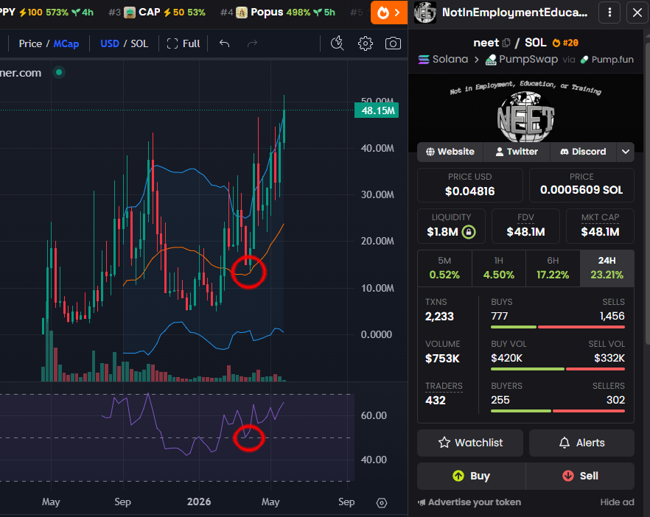650x517 pixels.
Task: Close the token details panel
Action: click(x=637, y=13)
